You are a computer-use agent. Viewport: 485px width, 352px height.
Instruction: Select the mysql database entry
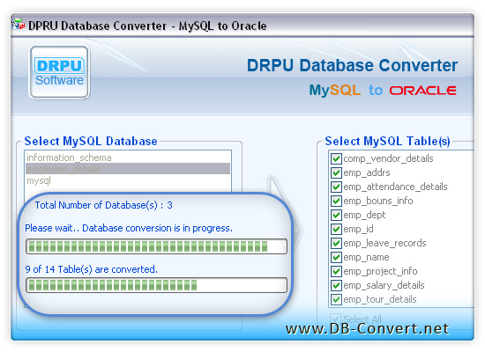tap(128, 180)
